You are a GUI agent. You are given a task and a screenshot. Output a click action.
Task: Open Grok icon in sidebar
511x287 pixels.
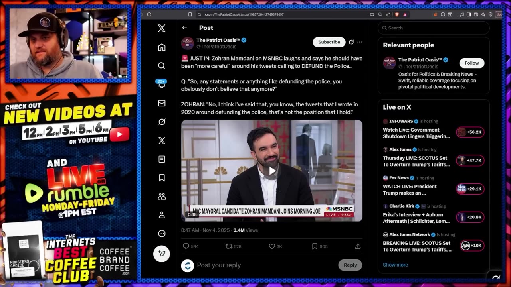pos(162,122)
